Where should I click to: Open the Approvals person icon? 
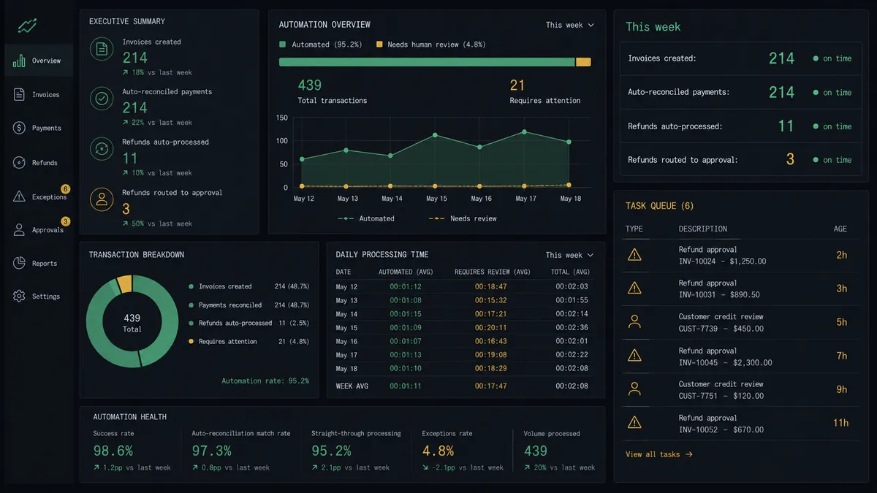coord(19,229)
